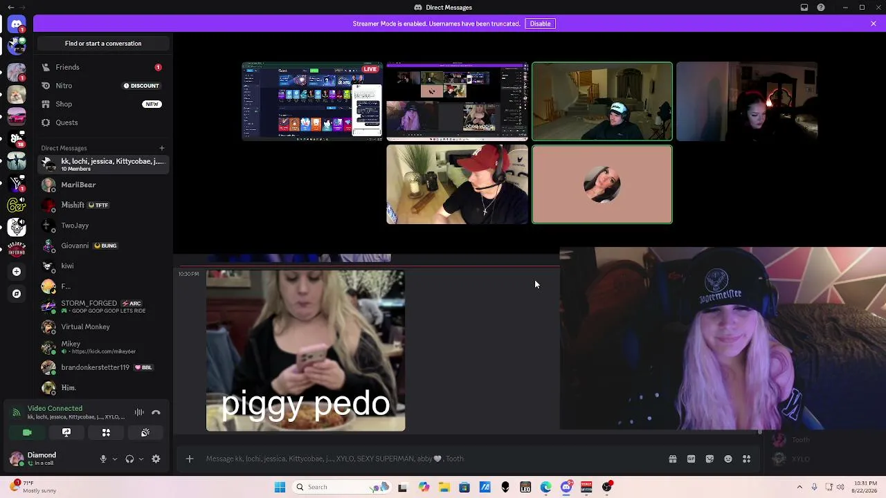Open Discord Help question mark icon
Screen dimensions: 886x498
tap(821, 8)
